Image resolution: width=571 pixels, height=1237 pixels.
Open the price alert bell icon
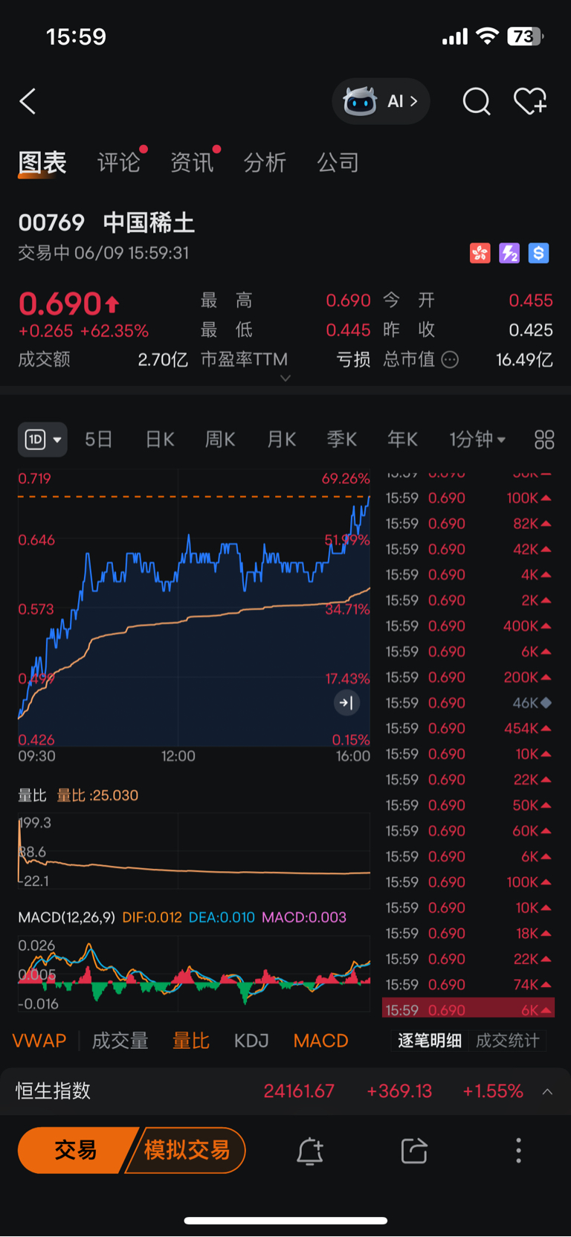[x=310, y=1151]
